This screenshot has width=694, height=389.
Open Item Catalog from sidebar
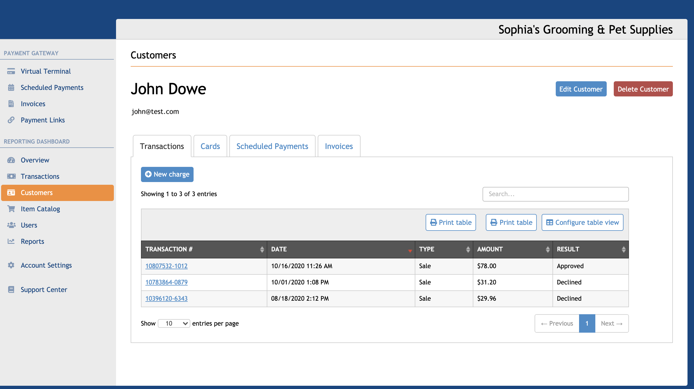click(x=40, y=209)
